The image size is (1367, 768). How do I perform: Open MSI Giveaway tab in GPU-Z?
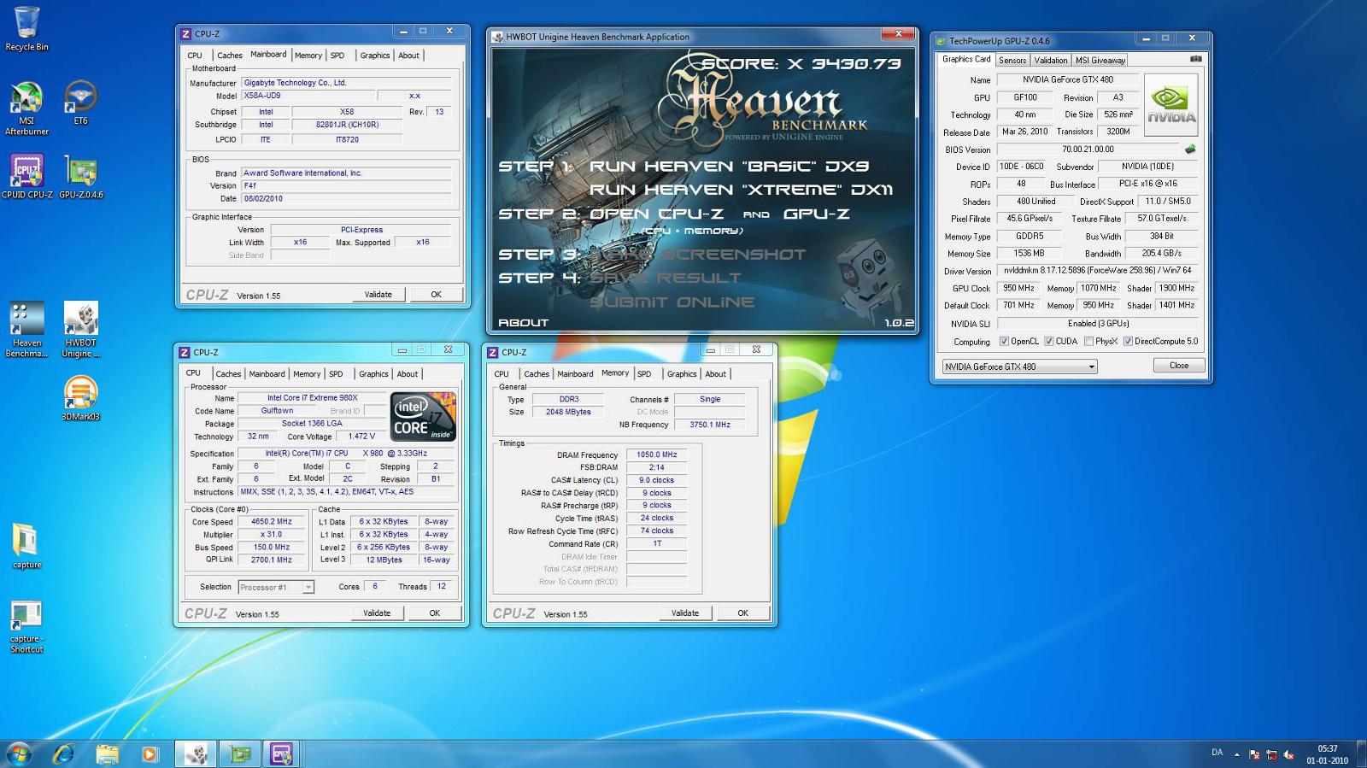(x=1100, y=61)
